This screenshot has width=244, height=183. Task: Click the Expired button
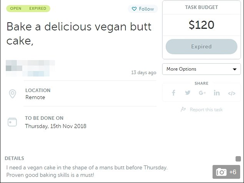click(x=201, y=46)
